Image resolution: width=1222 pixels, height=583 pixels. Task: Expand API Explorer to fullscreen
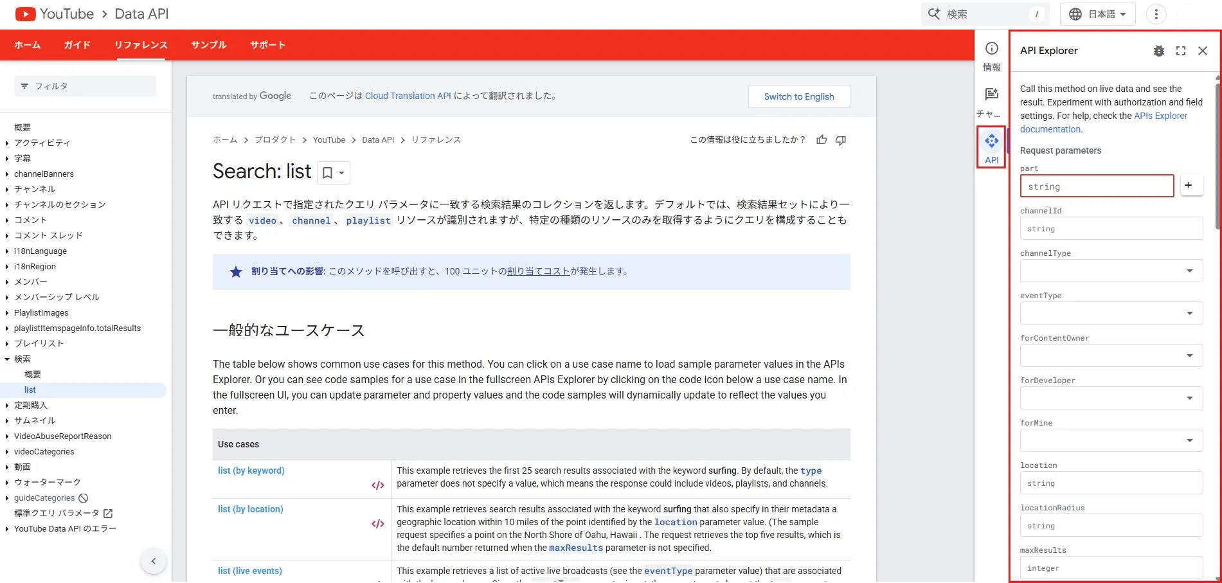(x=1181, y=51)
